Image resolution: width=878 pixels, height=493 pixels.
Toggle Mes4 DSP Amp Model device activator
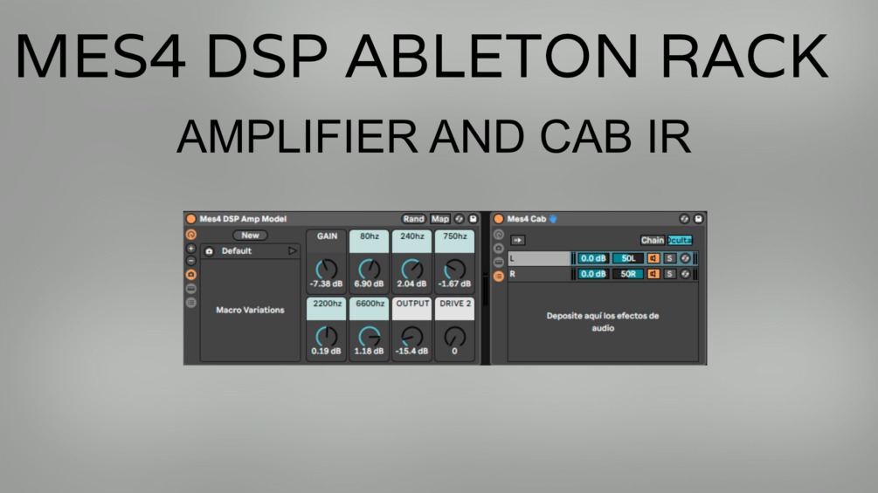pyautogui.click(x=191, y=218)
